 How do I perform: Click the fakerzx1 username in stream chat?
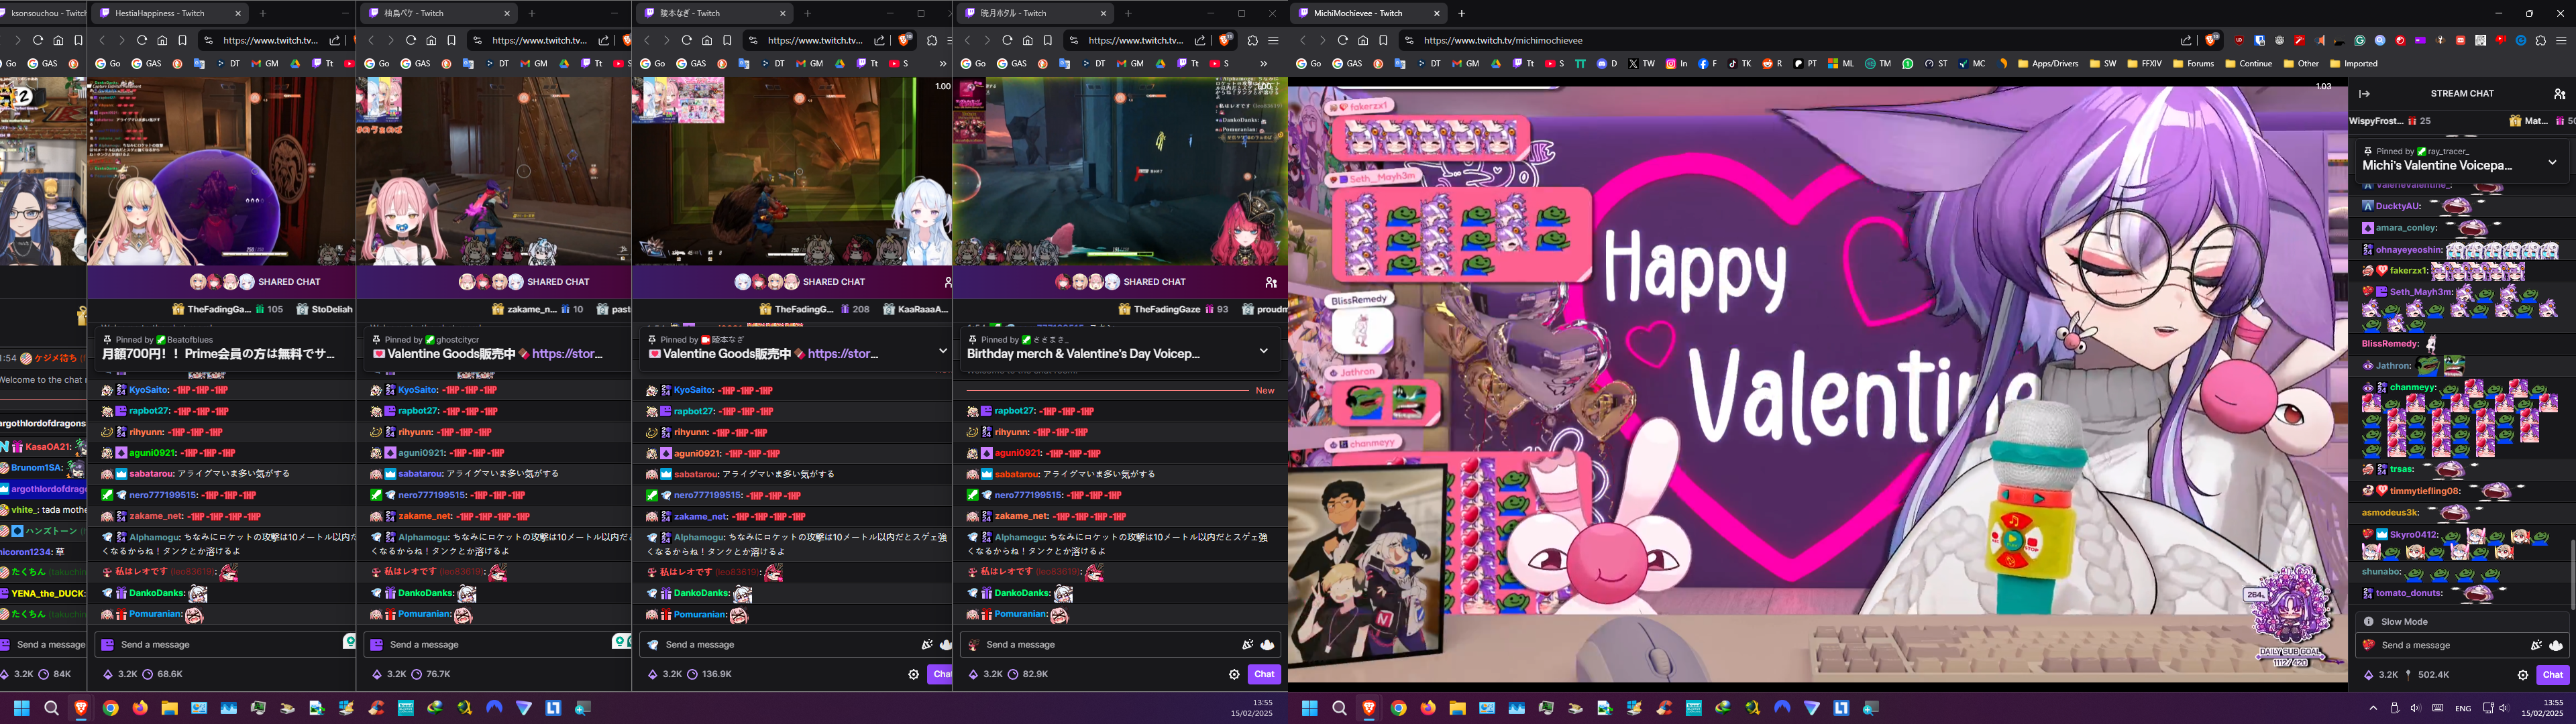pyautogui.click(x=2409, y=271)
